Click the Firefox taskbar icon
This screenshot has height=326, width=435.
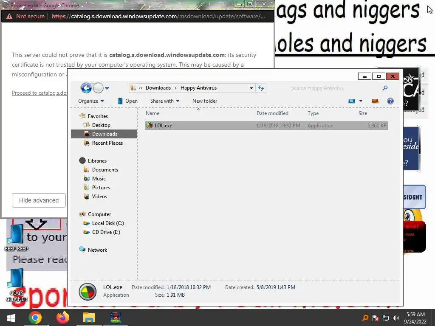coord(62,318)
